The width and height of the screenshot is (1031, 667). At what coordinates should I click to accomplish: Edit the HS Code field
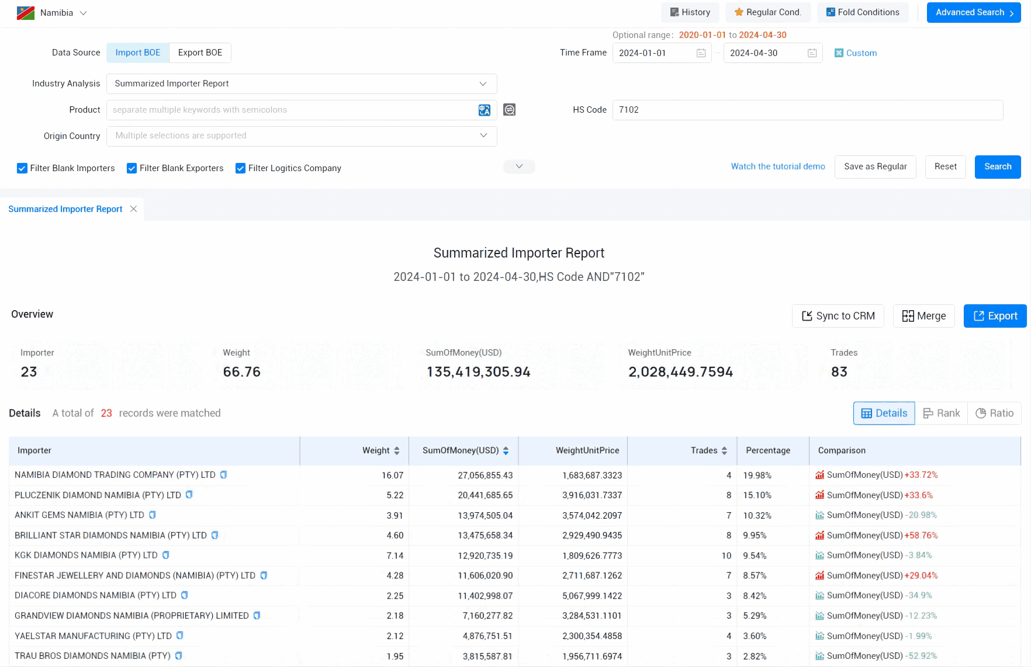808,110
